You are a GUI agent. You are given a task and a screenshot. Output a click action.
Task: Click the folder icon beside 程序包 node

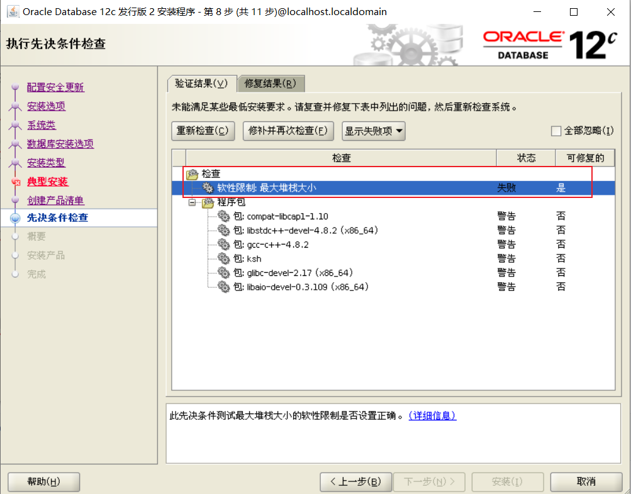[208, 202]
